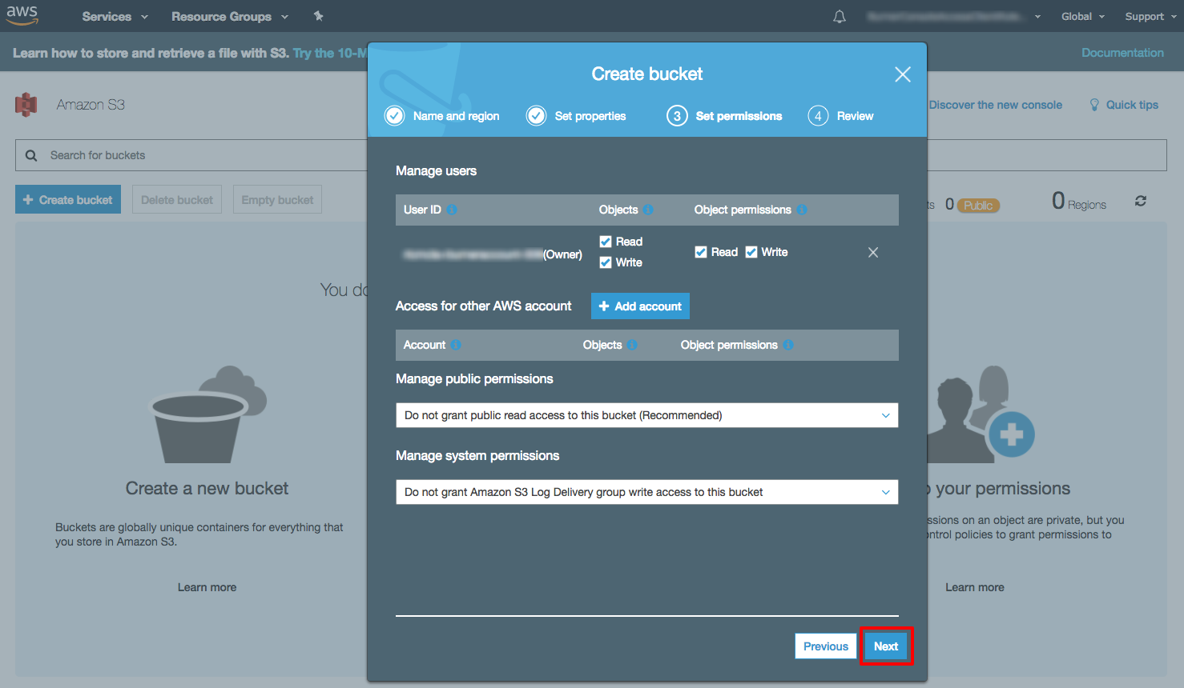Uncheck Read under Objects for owner
1184x688 pixels.
pyautogui.click(x=606, y=241)
